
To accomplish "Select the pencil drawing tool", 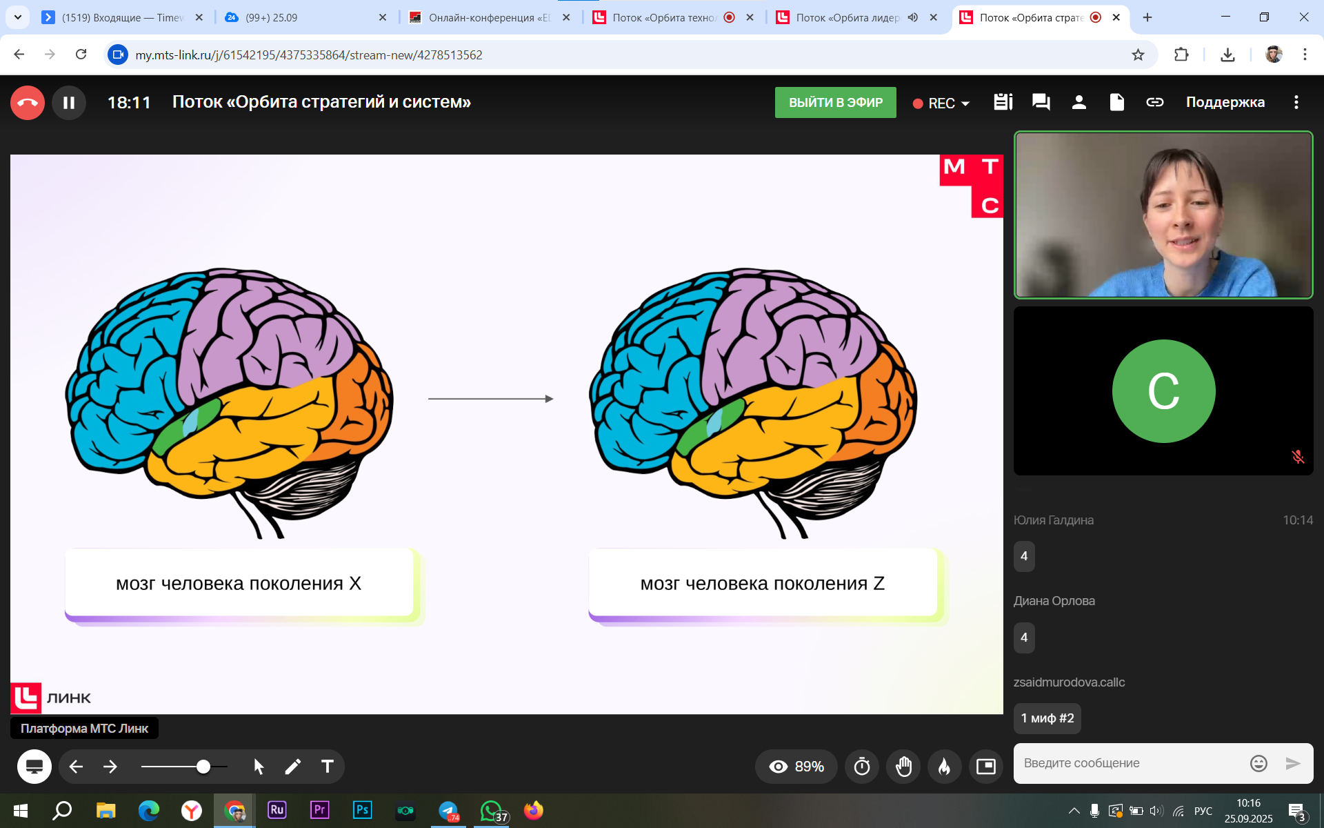I will point(292,767).
